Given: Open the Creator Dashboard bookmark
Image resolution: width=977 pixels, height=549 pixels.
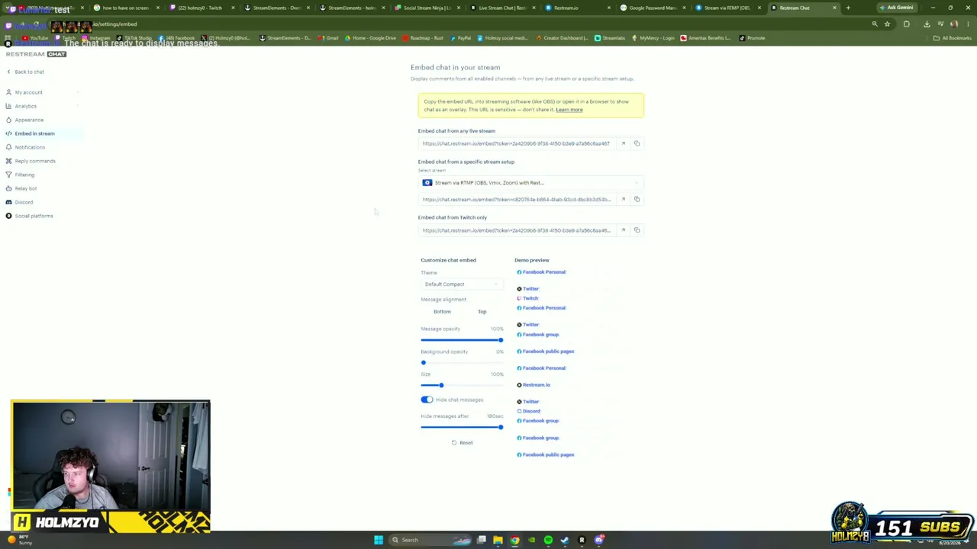Looking at the screenshot, I should 562,38.
